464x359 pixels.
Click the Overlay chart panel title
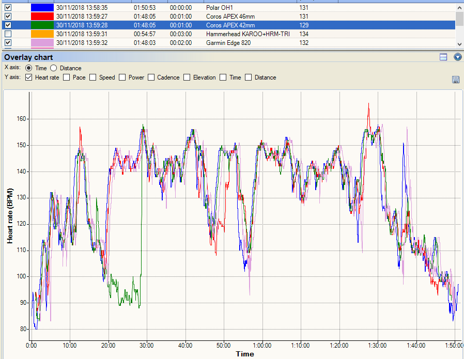(x=28, y=57)
